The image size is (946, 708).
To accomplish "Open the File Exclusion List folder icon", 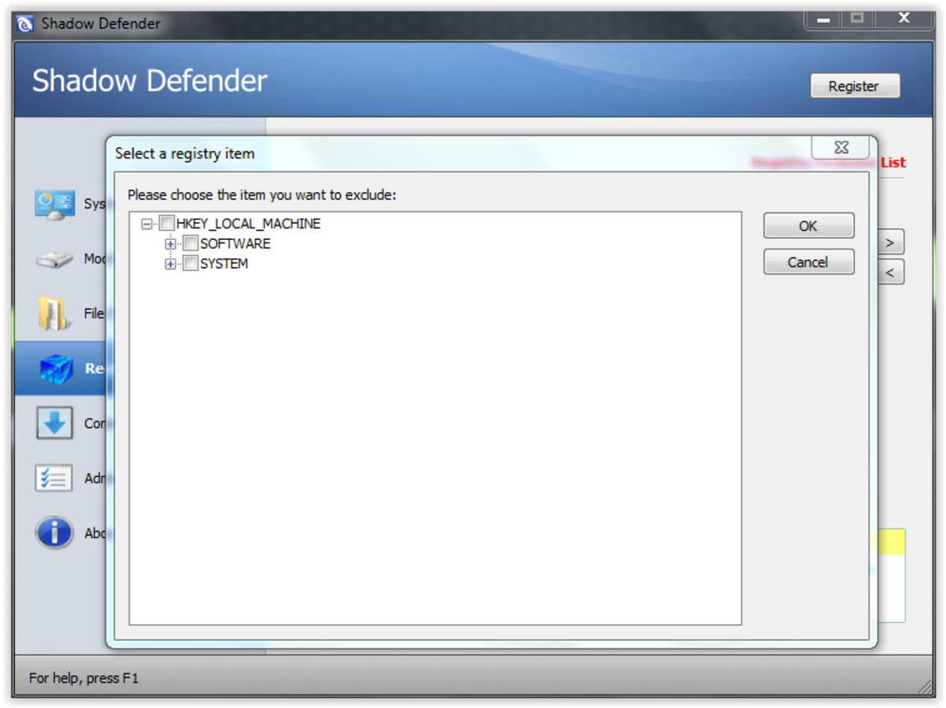I will (53, 313).
